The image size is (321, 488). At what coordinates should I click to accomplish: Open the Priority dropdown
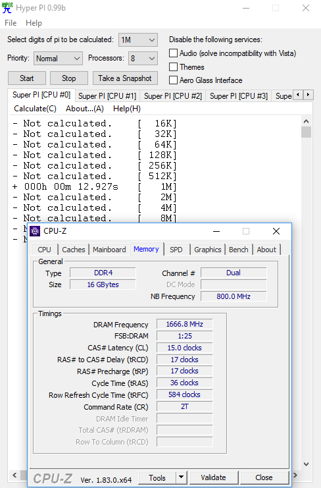[58, 58]
